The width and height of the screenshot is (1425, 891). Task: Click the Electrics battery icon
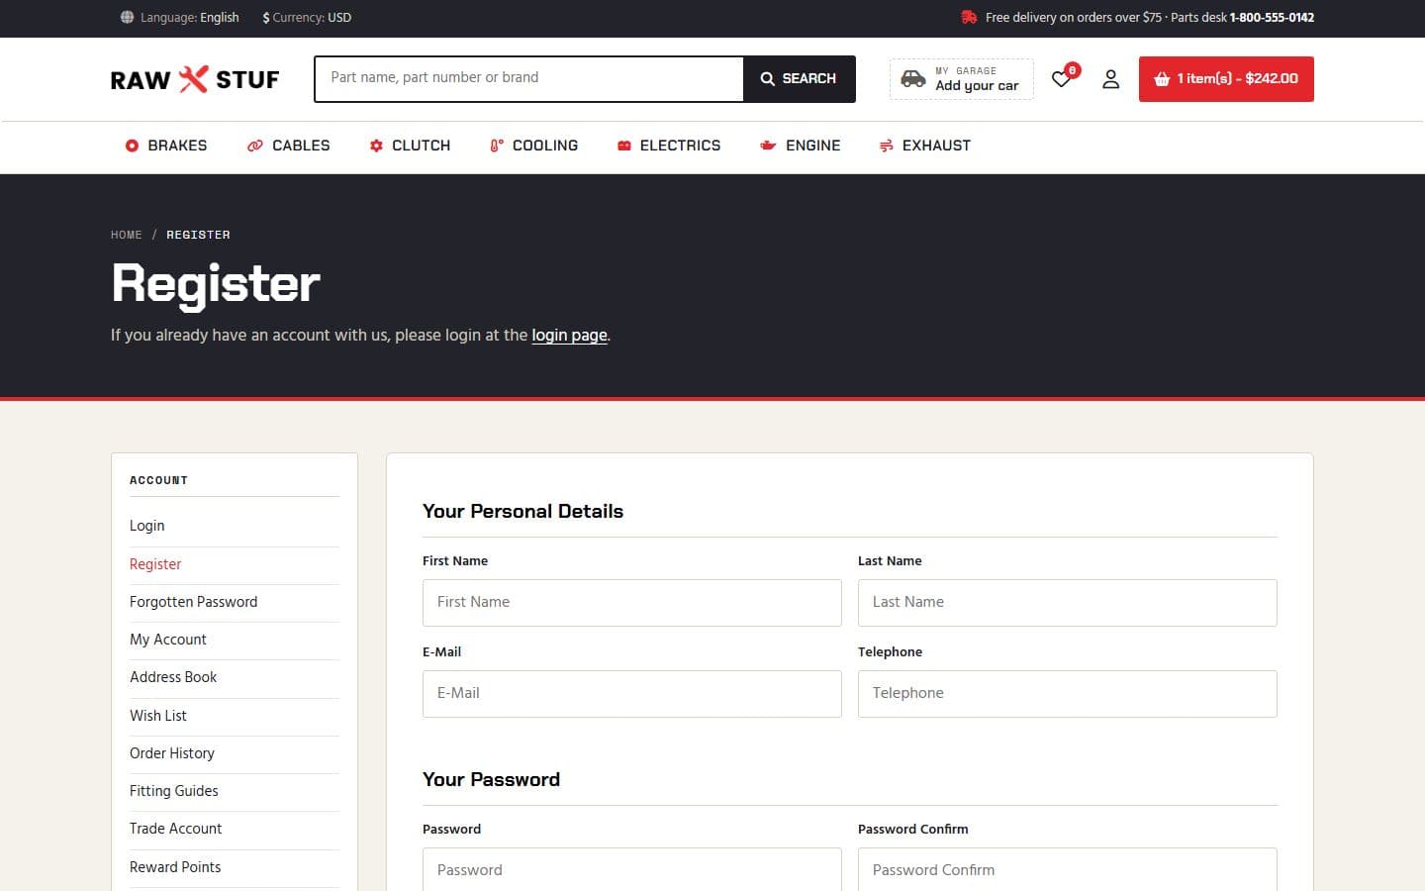(624, 146)
